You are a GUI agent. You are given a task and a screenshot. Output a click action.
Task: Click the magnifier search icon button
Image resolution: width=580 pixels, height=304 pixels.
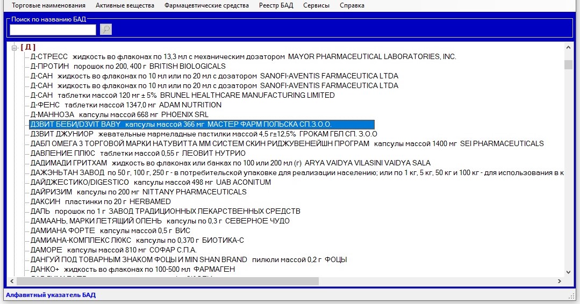click(x=106, y=30)
